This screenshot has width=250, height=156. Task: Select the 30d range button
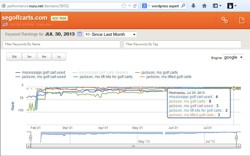(x=14, y=57)
